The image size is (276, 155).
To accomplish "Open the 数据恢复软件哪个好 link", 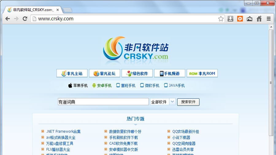I will [x=125, y=131].
